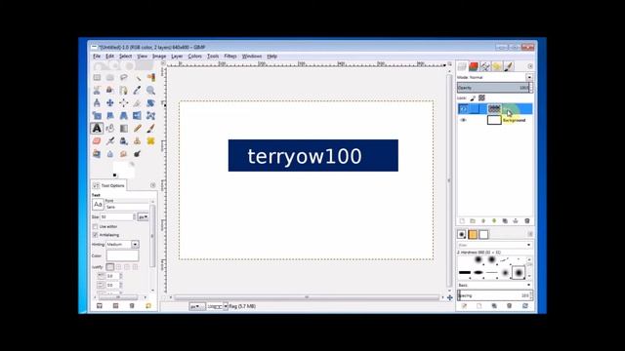
Task: Select the Select by Color tool
Action: (x=150, y=78)
